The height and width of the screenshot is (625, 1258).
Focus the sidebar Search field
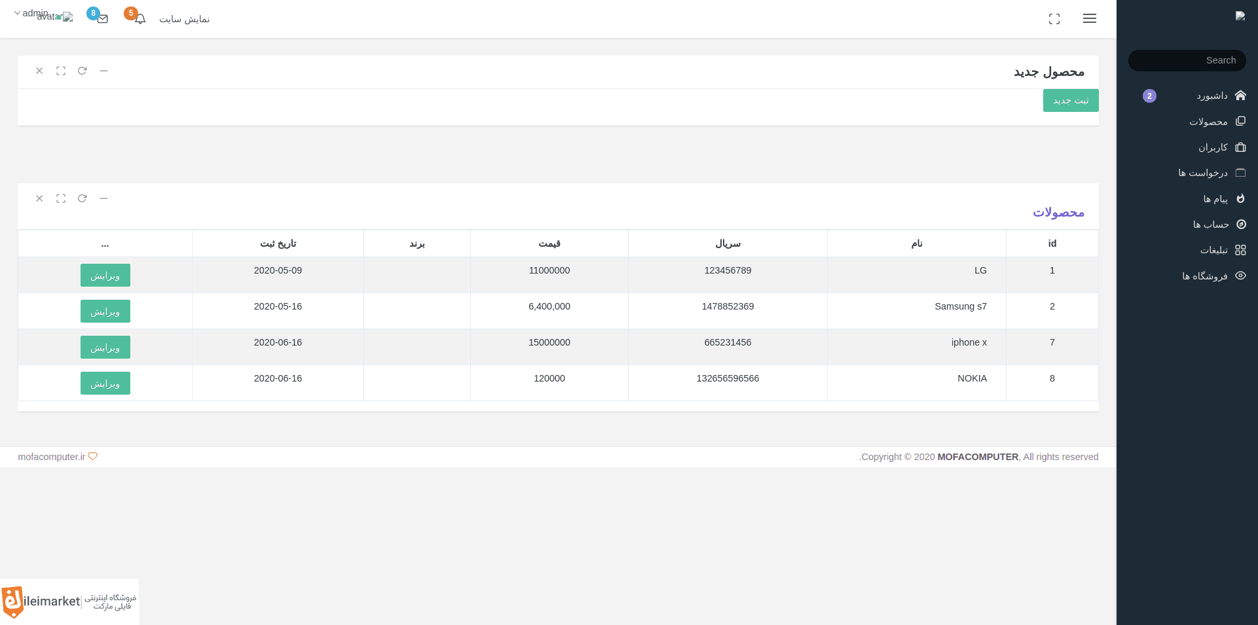1187,60
